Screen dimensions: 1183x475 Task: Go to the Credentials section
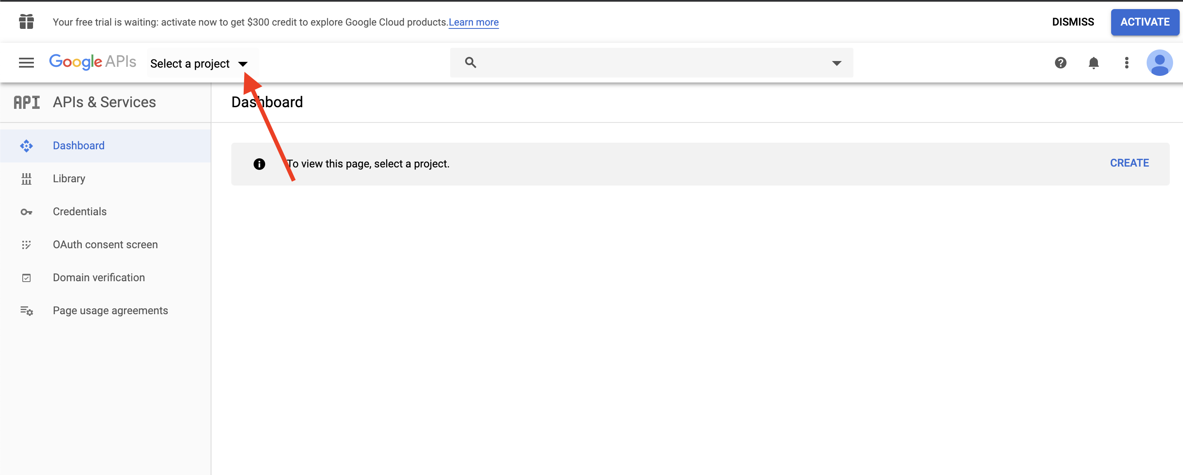[x=79, y=212]
